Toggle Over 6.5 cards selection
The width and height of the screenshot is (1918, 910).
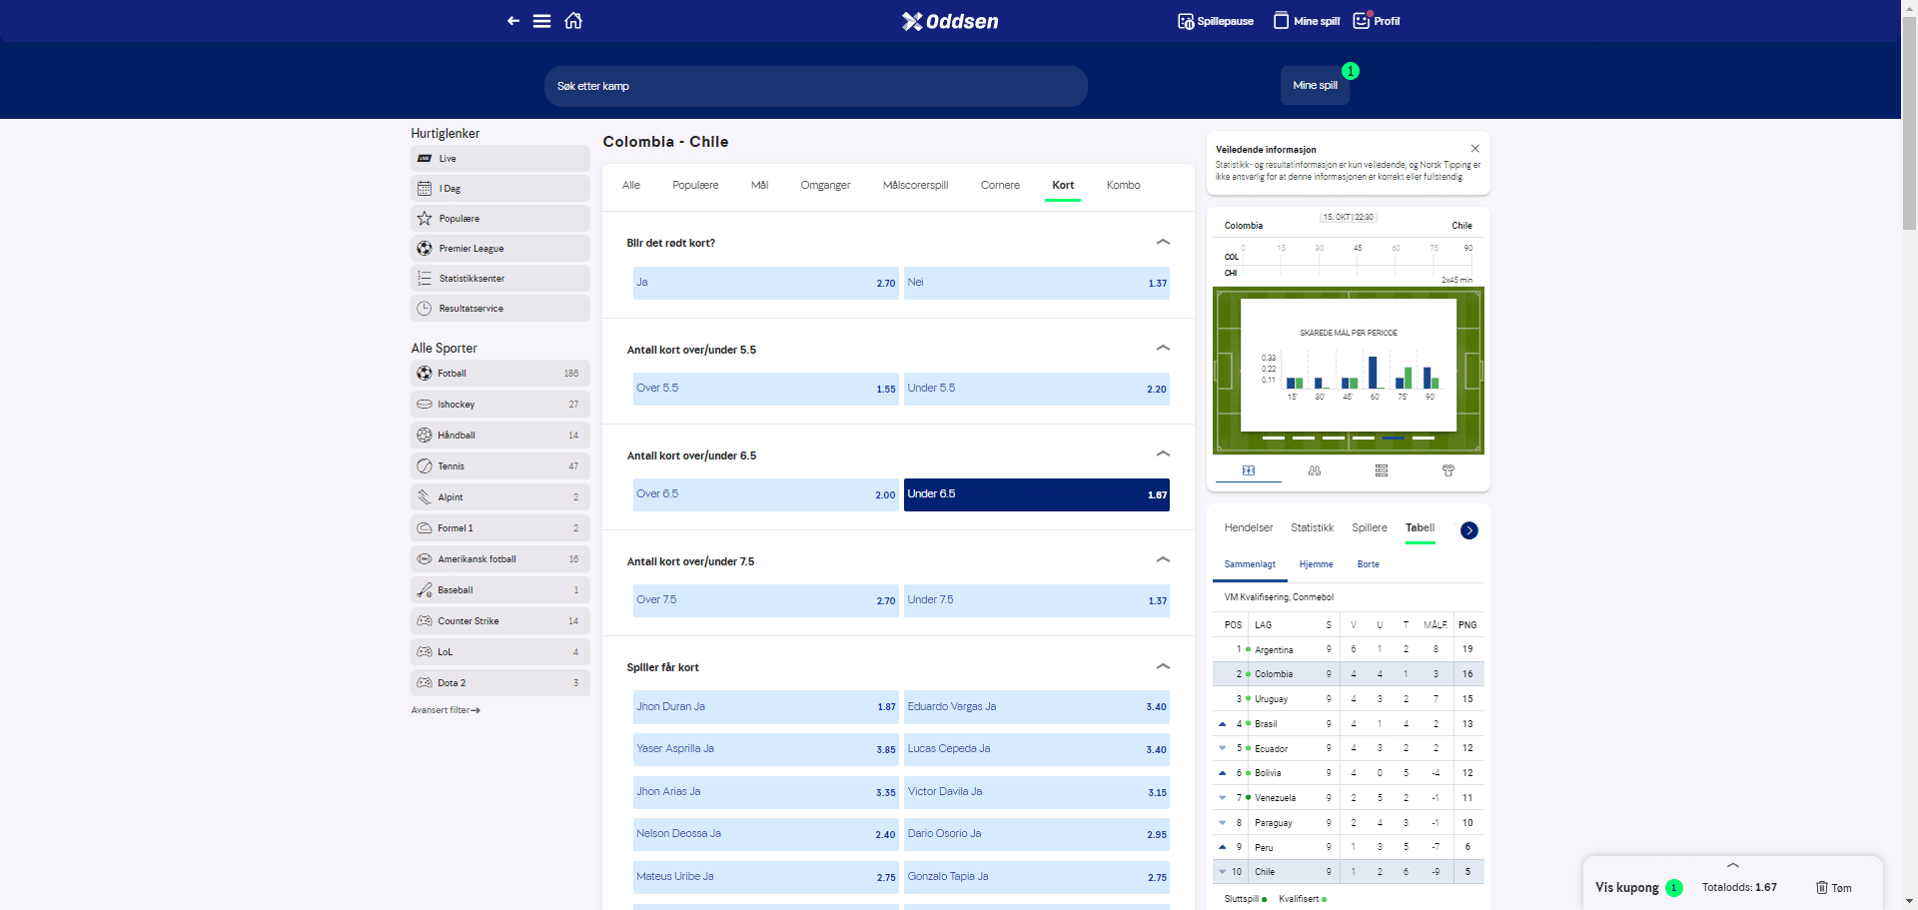[766, 494]
